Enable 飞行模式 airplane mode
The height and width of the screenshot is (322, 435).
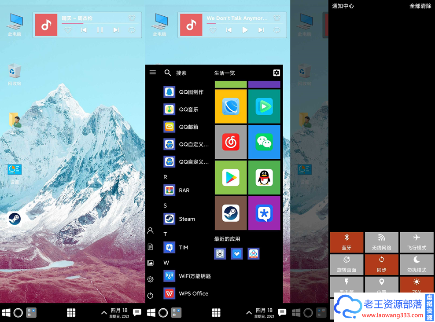click(417, 242)
